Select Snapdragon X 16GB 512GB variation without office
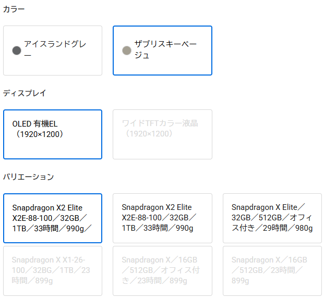 pyautogui.click(x=272, y=270)
